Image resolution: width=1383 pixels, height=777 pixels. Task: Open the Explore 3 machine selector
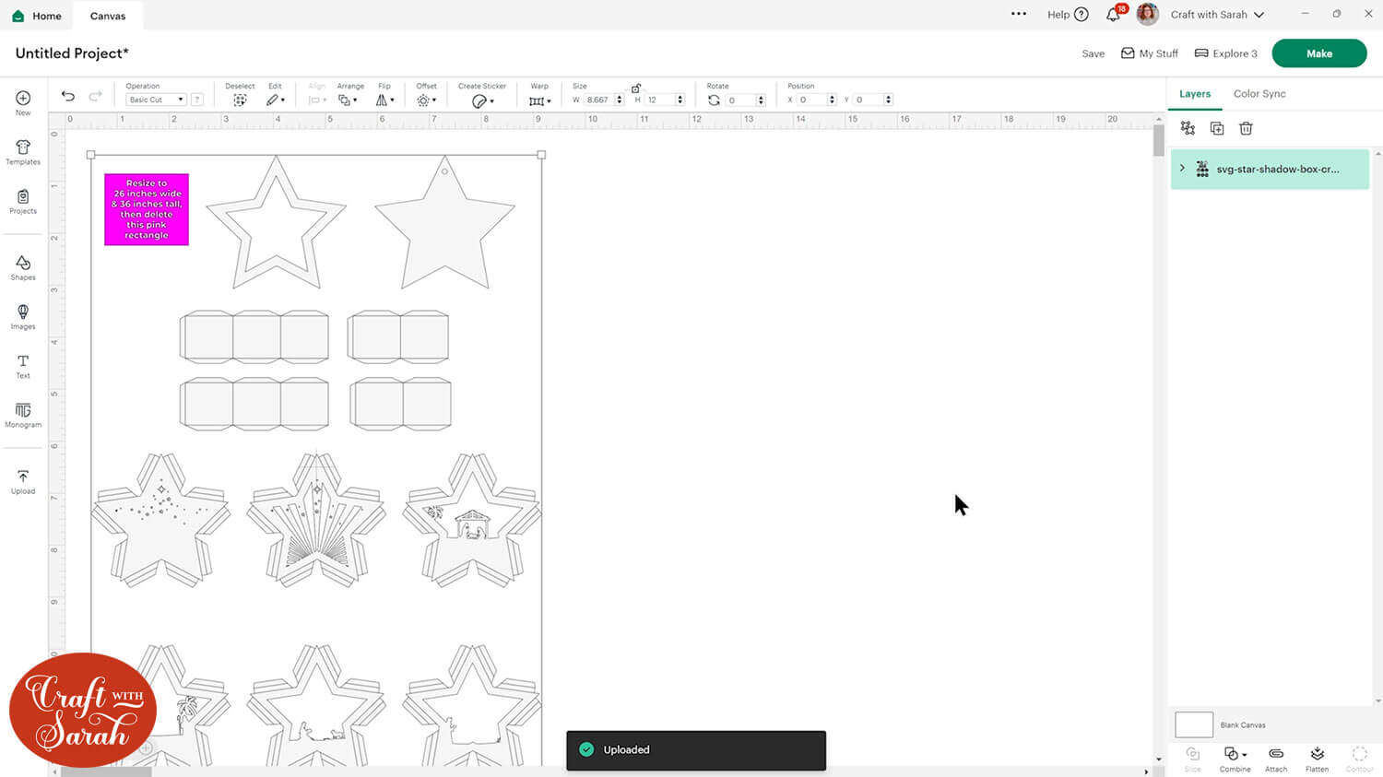coord(1226,53)
